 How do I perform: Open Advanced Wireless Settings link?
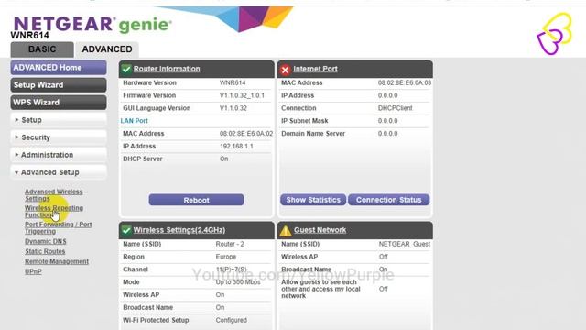coord(53,195)
